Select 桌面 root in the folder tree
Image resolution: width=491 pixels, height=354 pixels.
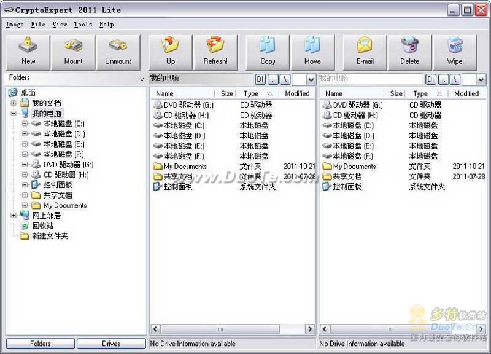point(28,93)
